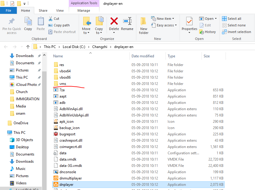Click 'Local Disk (C:)' breadcrumb

(74, 47)
